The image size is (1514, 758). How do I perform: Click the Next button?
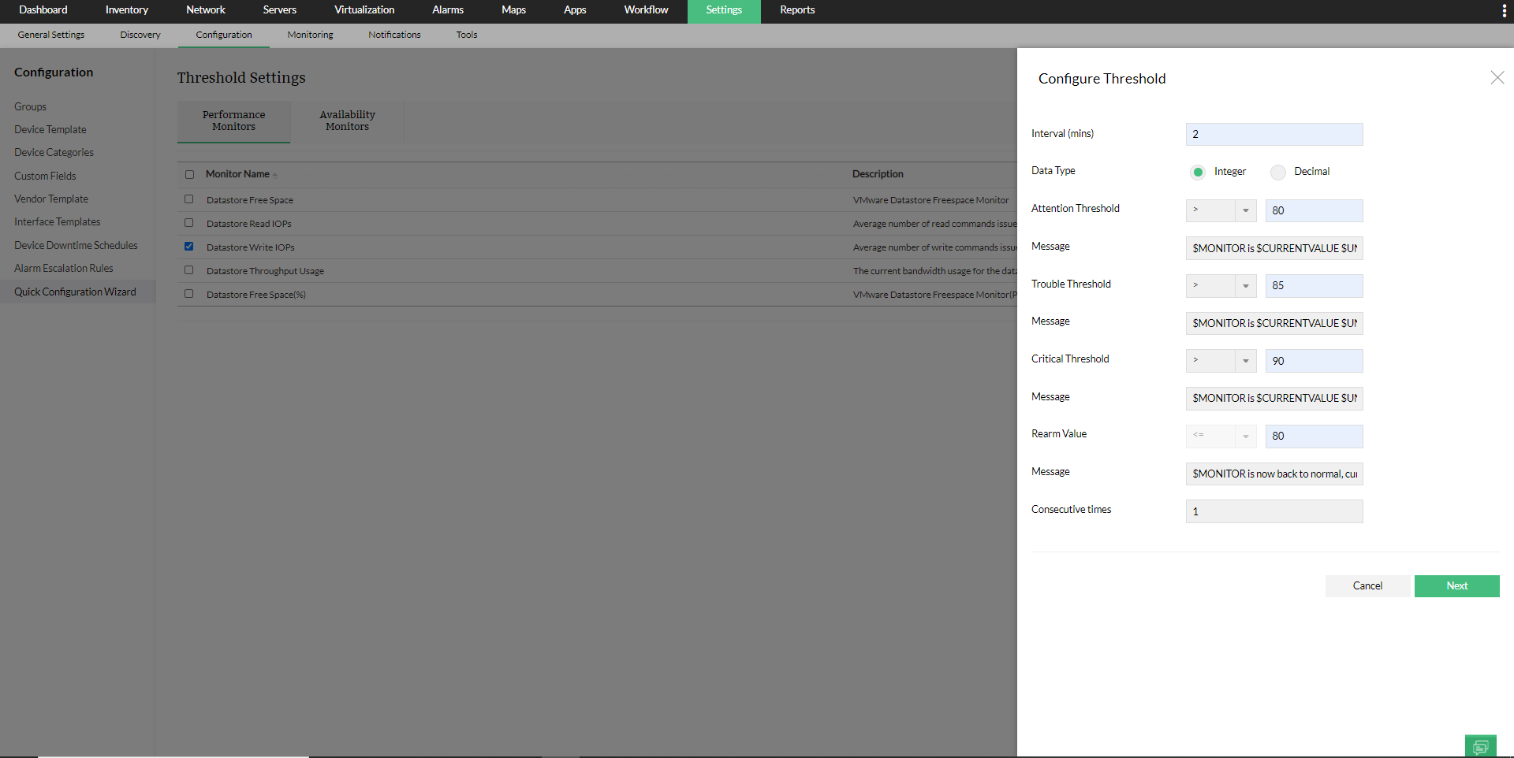click(x=1456, y=585)
